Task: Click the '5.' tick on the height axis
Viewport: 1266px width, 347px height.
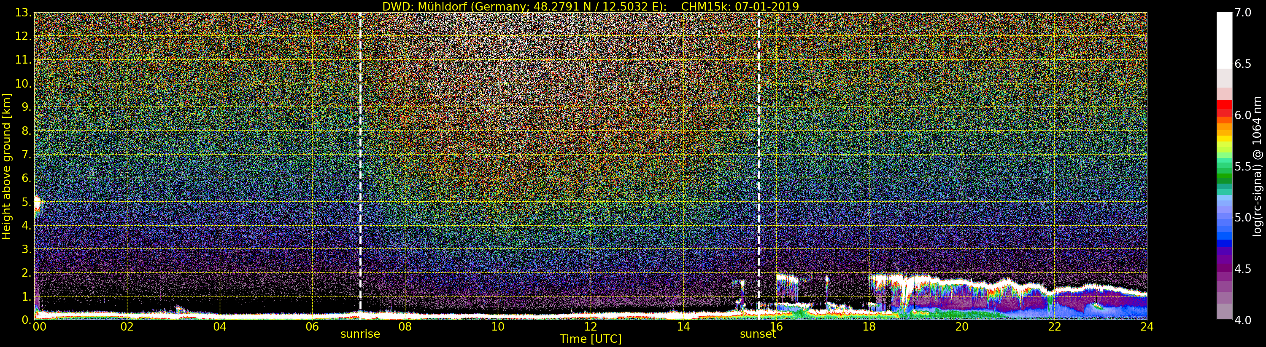Action: pyautogui.click(x=26, y=202)
